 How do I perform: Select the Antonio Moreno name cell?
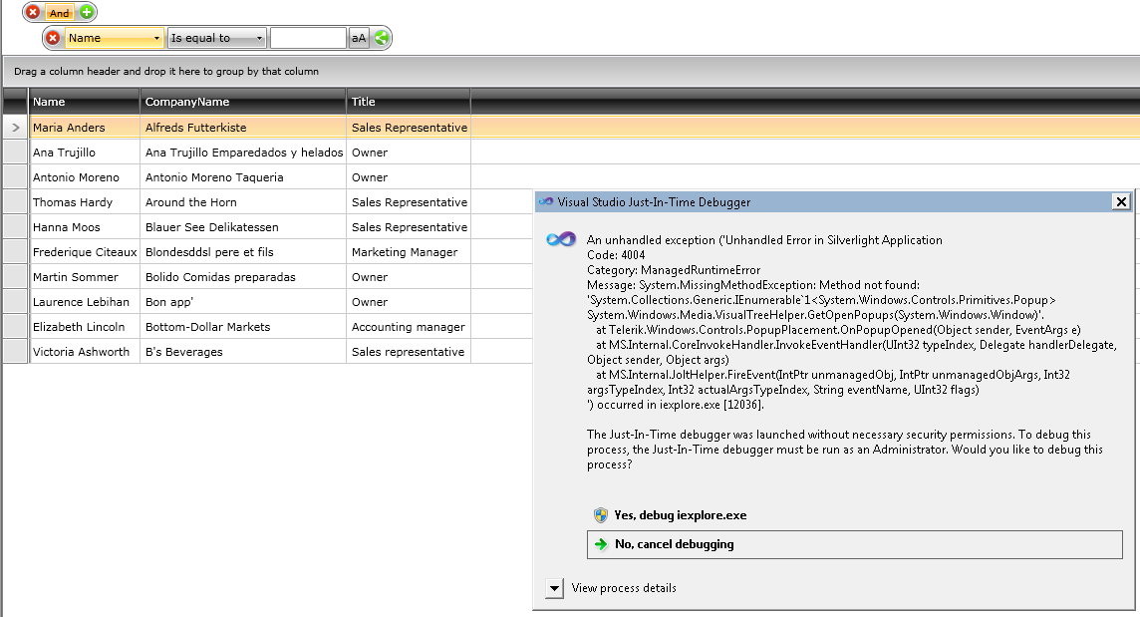[x=85, y=176]
